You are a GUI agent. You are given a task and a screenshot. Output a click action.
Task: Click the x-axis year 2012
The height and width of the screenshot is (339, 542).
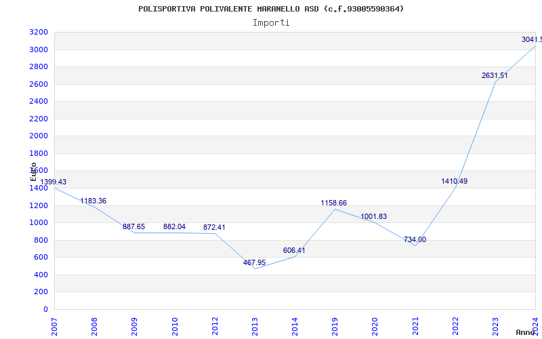click(215, 326)
